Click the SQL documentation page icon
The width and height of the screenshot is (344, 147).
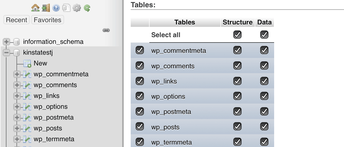tap(66, 8)
